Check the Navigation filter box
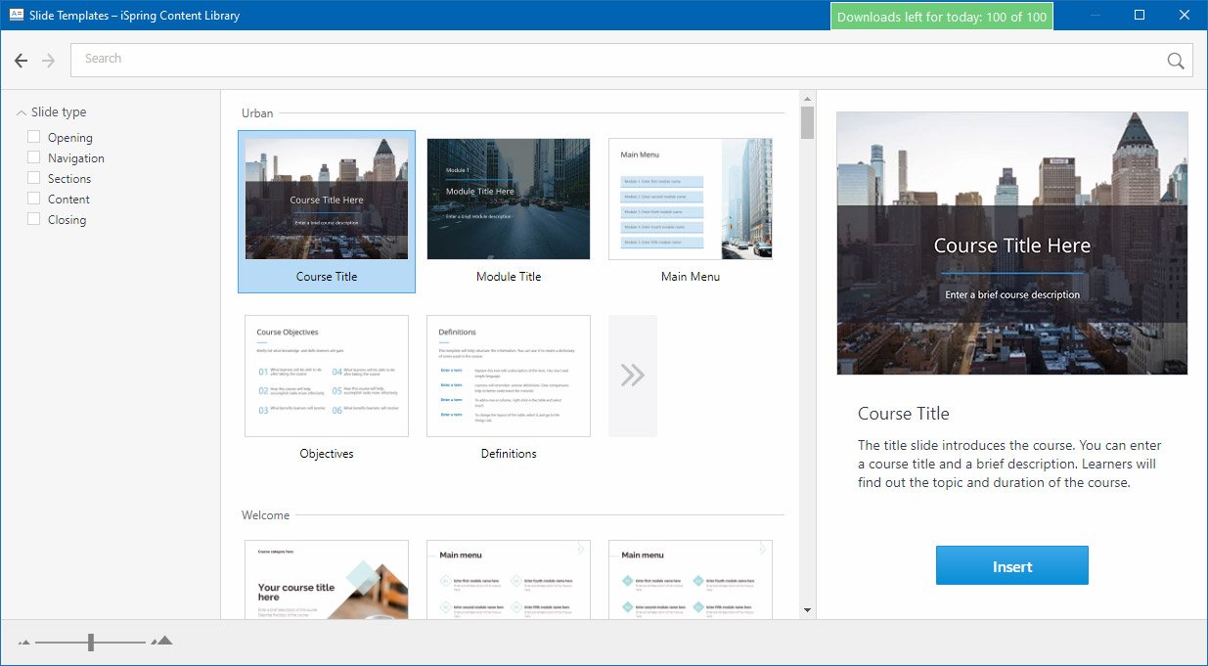 (x=34, y=157)
